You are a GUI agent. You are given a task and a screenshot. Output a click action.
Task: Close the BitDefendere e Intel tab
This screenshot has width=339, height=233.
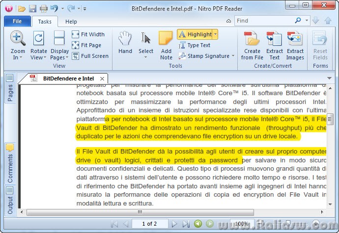(x=102, y=78)
